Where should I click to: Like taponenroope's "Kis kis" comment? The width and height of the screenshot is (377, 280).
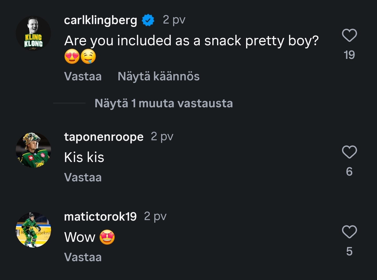click(349, 152)
